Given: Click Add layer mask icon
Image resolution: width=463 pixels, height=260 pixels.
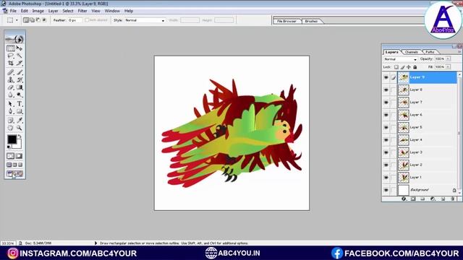Looking at the screenshot, I should 413,199.
